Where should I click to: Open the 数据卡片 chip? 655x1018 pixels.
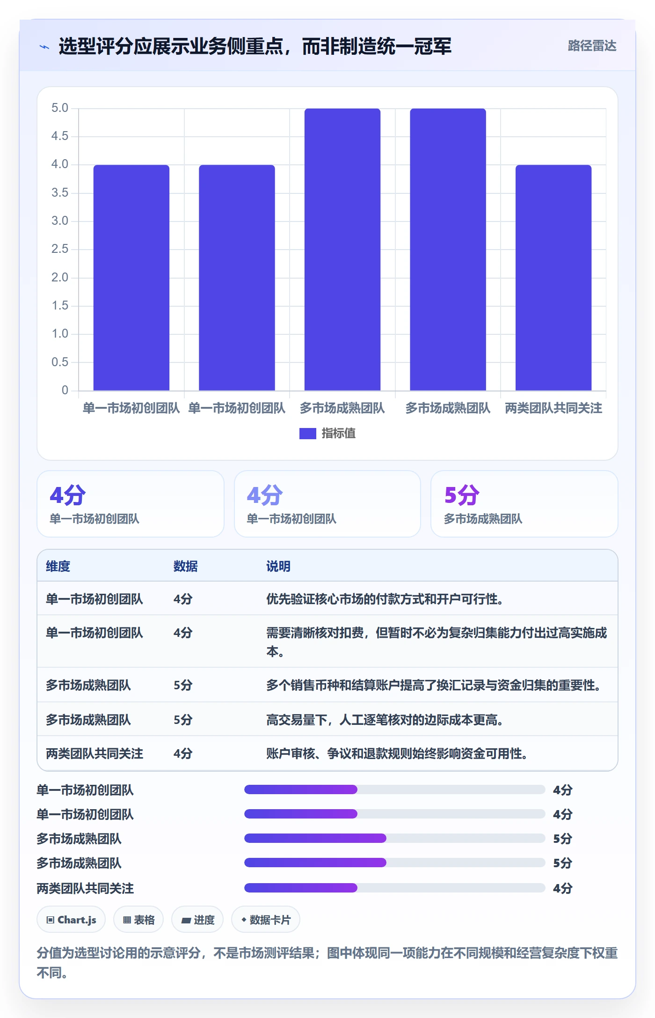(266, 920)
